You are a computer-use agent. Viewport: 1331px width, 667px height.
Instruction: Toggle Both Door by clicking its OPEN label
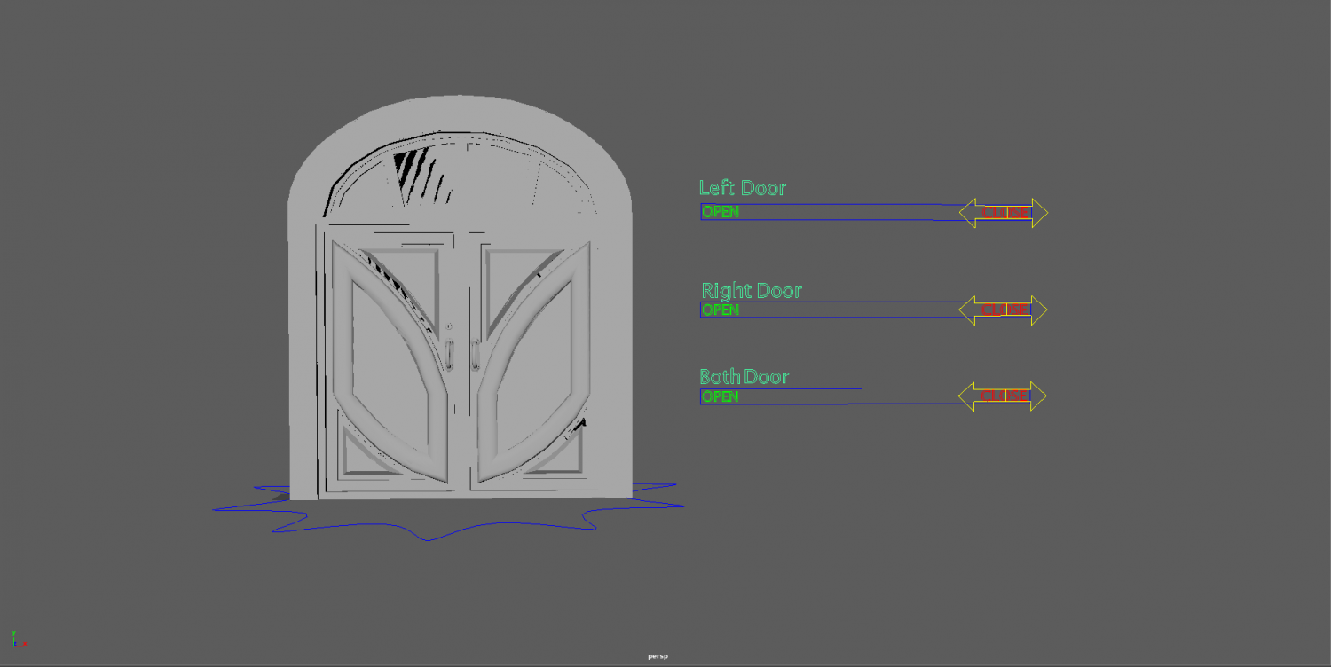pyautogui.click(x=719, y=396)
